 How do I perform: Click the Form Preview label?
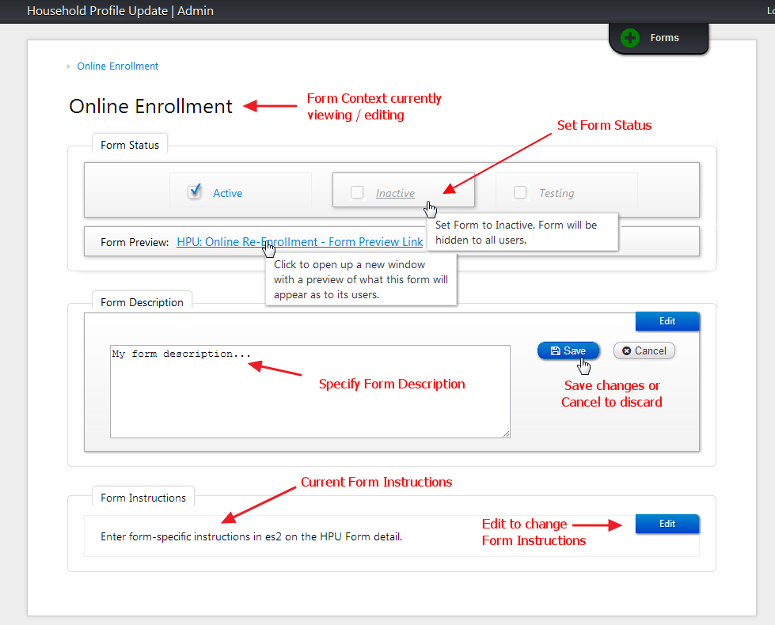[135, 242]
